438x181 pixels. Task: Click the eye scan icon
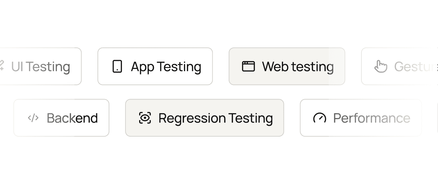145,118
